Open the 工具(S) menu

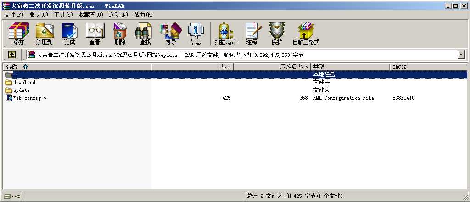(x=63, y=15)
